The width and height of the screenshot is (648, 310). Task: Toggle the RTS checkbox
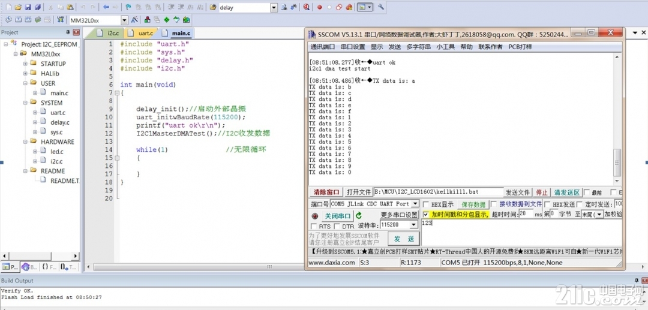click(314, 226)
